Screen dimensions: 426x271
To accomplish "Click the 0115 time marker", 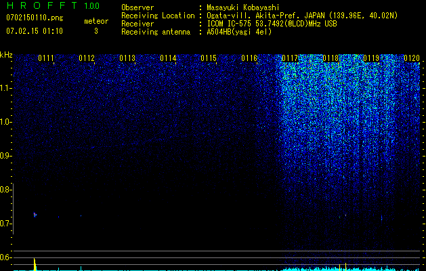I will pos(209,58).
